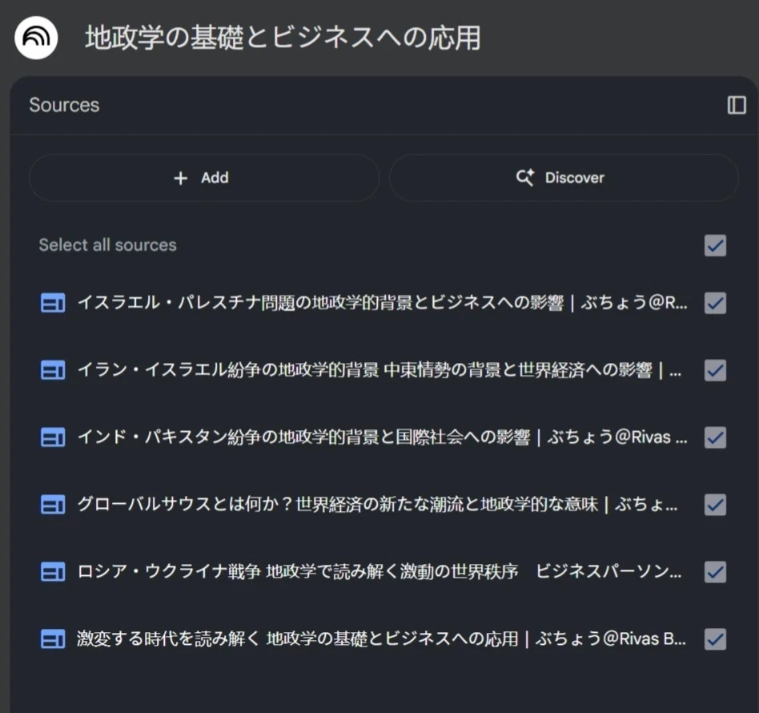Uncheck the グローバルサウスとは何か source checkbox

(x=716, y=506)
